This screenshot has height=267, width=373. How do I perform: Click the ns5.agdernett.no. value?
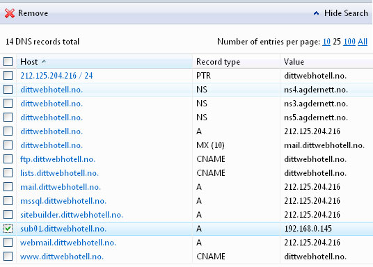[316, 118]
